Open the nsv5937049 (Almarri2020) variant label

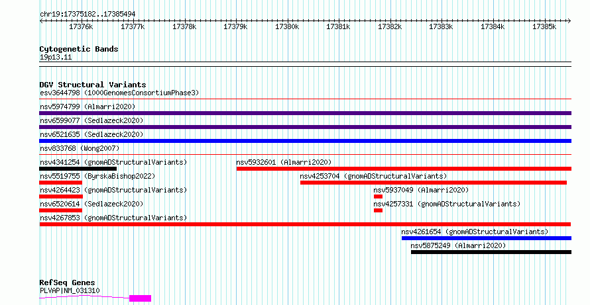[x=421, y=190]
